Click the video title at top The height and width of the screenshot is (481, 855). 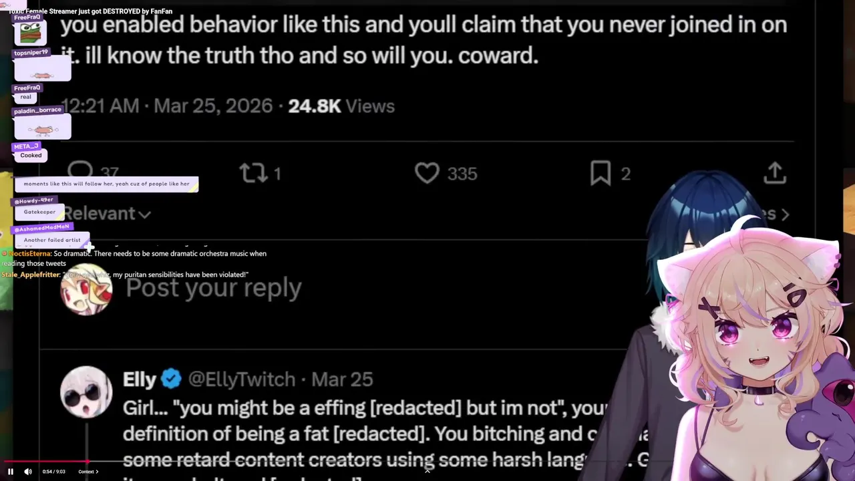pyautogui.click(x=90, y=11)
